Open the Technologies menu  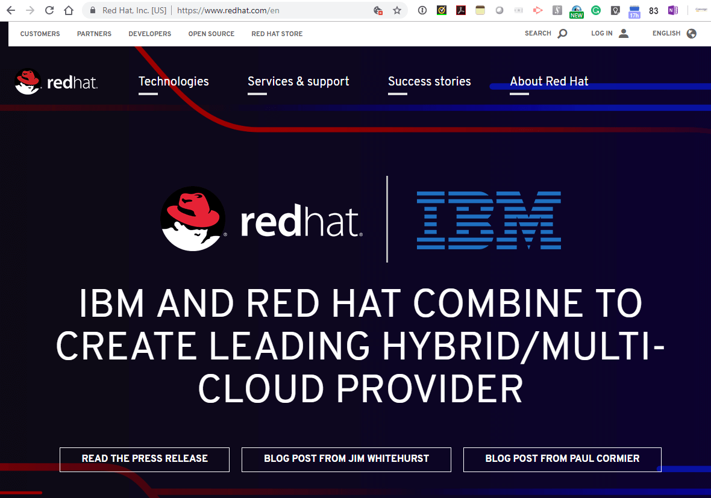[x=174, y=81]
